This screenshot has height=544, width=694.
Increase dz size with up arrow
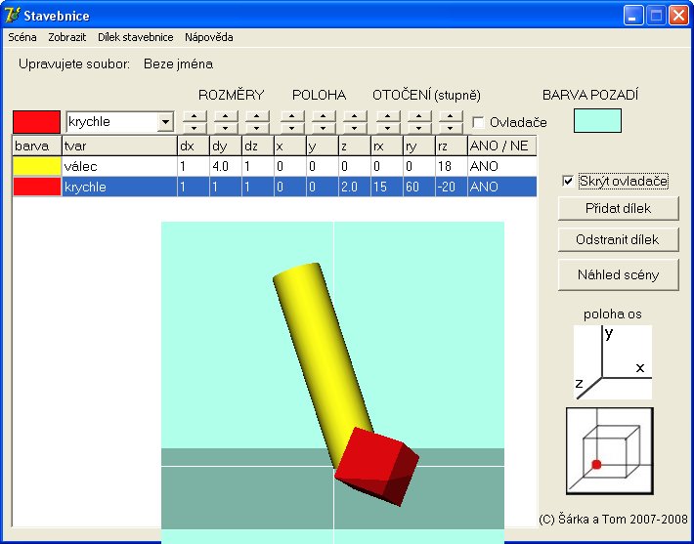[257, 116]
